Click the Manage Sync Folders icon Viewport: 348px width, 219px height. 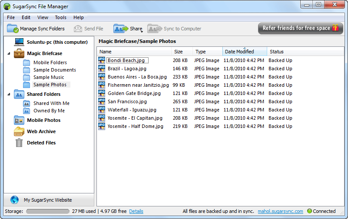tap(13, 29)
